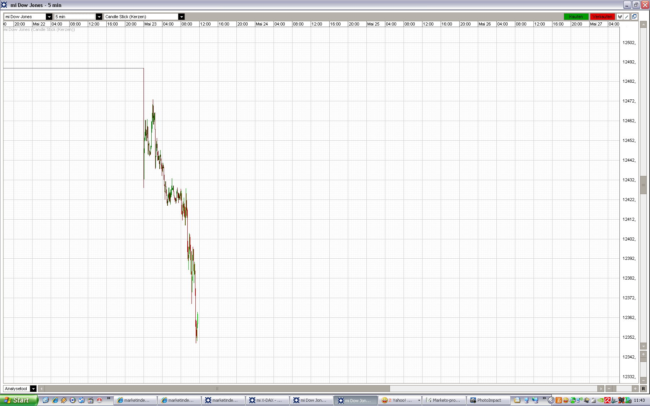
Task: Select the bar chart indicator tool icon
Action: [620, 17]
